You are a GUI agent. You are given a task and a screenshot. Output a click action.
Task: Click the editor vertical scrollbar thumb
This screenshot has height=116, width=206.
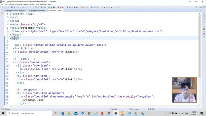pyautogui.click(x=200, y=46)
